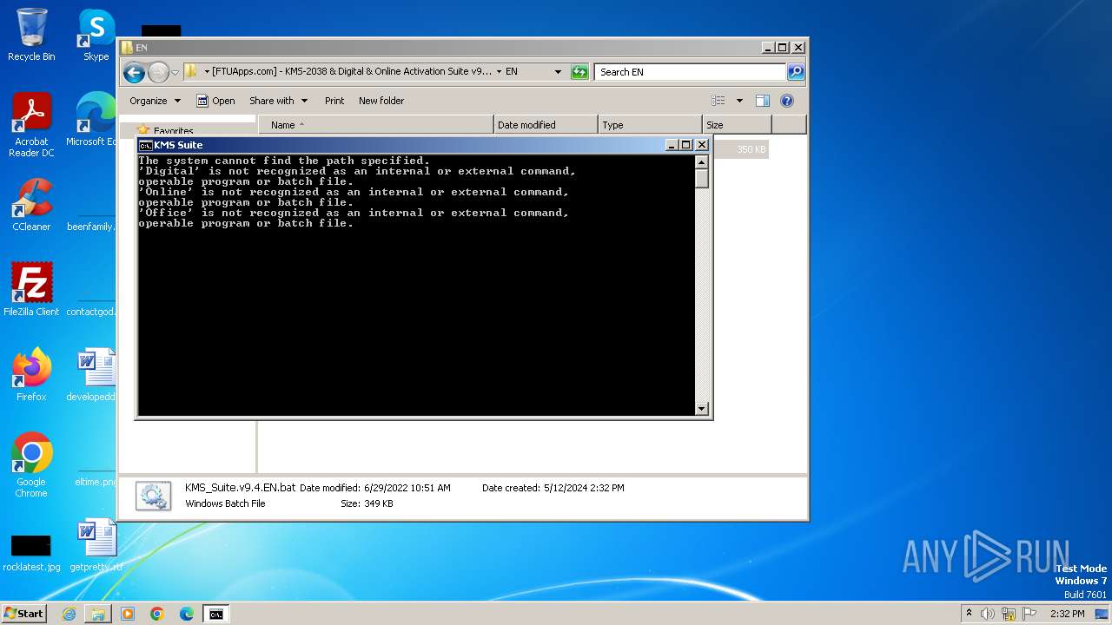Open Microsoft Edge desktop shortcut

point(94,120)
